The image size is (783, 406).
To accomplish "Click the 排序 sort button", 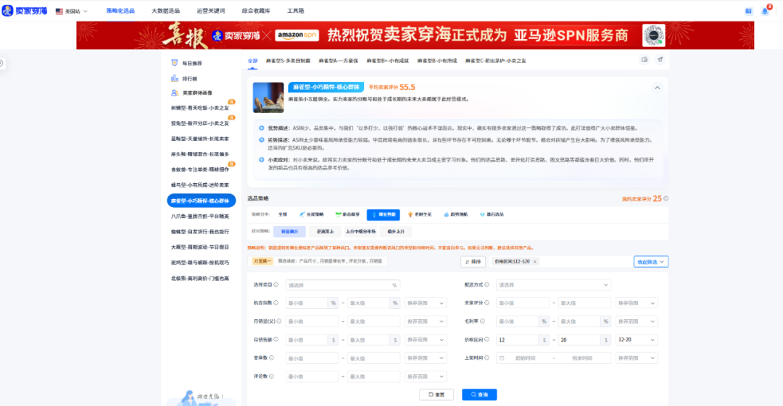I will pos(473,261).
